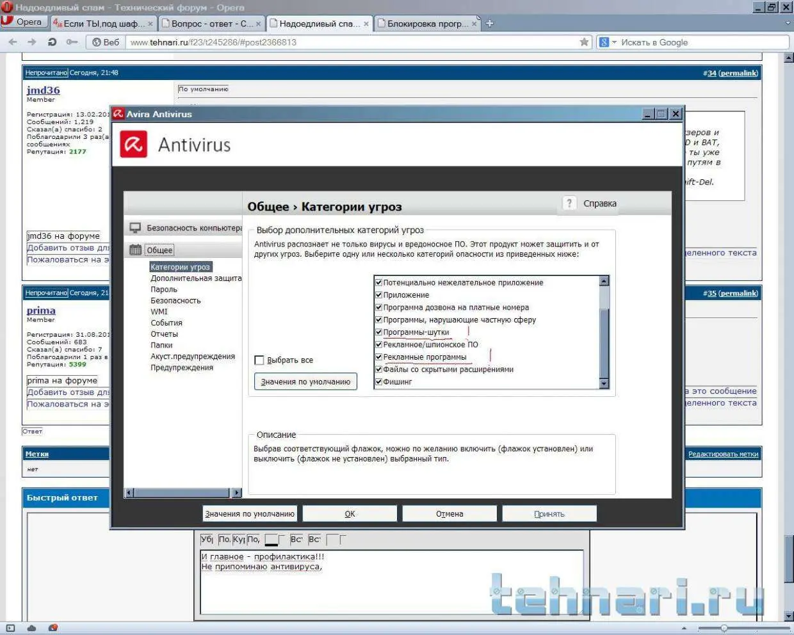This screenshot has height=635, width=794.
Task: Open the Безопасность tree item
Action: pos(175,301)
